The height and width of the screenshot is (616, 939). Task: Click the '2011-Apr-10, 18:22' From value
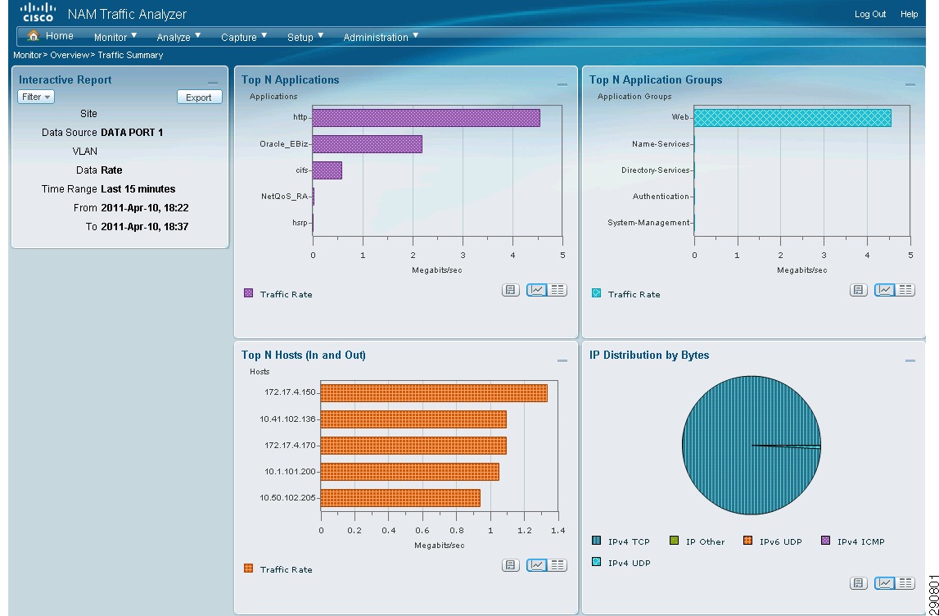[145, 208]
